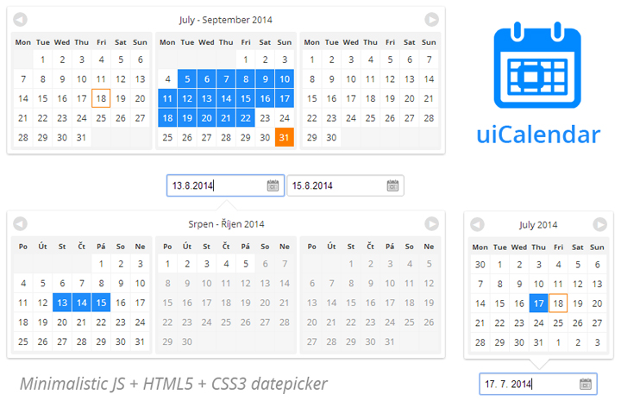Click 'Minimalistic JS + HTML5 + CSS3 datepicker' tagline
Image resolution: width=621 pixels, height=407 pixels.
point(174,383)
